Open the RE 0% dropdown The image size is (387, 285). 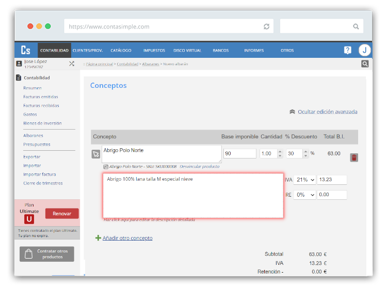click(x=305, y=195)
